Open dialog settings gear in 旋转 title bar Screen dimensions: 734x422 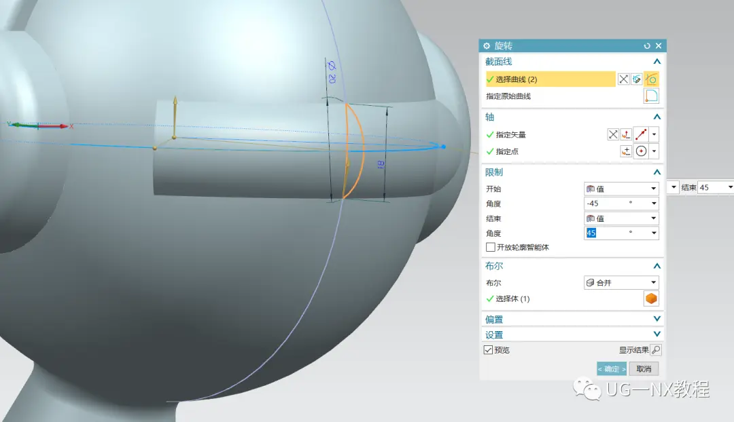pos(487,46)
